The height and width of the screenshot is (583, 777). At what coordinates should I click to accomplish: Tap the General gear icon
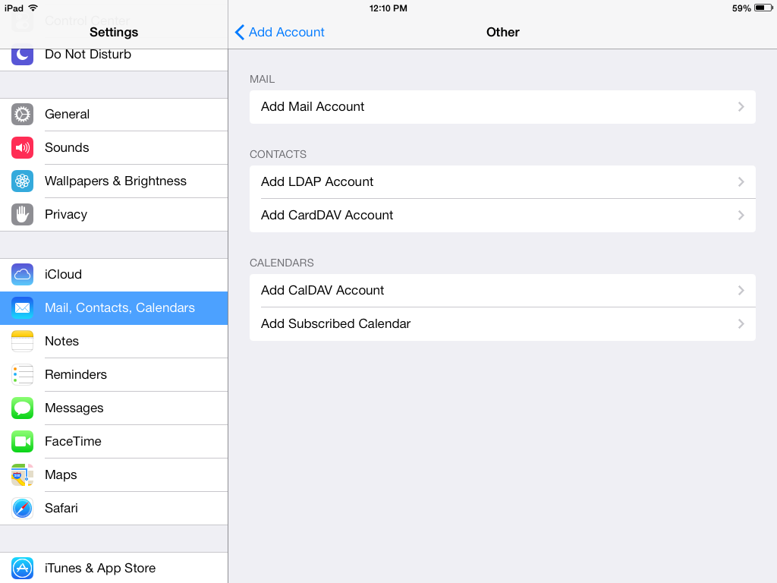tap(22, 115)
